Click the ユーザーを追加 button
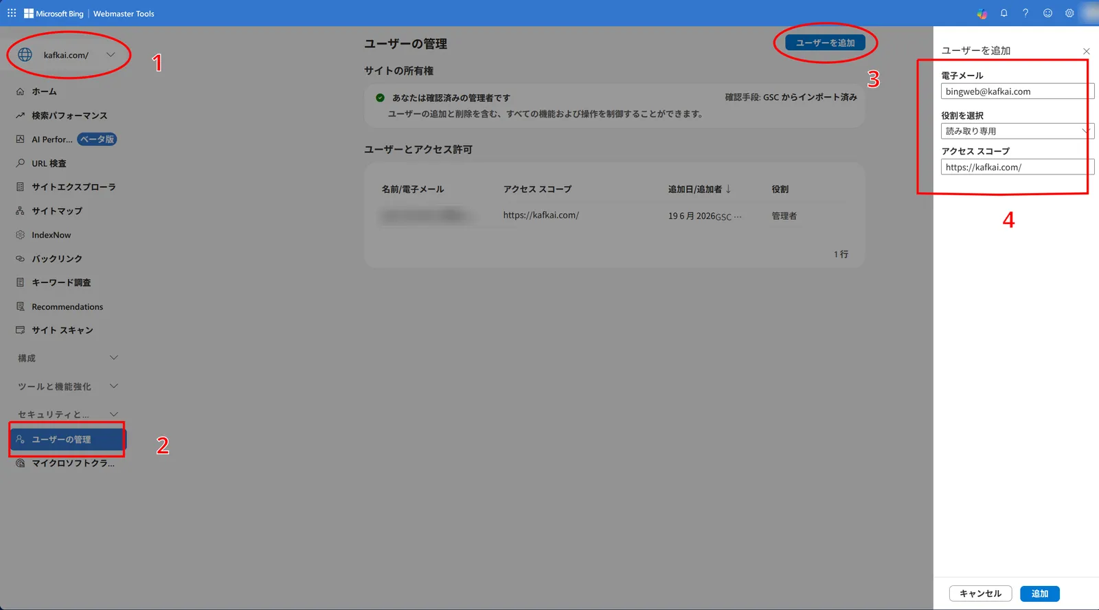The height and width of the screenshot is (610, 1099). click(825, 43)
